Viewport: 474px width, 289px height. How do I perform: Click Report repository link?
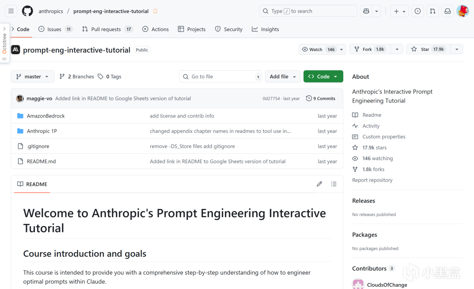[x=372, y=180]
